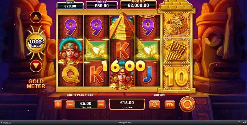This screenshot has height=125, width=247.
Task: Select the GRAND jackpot display
Action: pos(139,5)
